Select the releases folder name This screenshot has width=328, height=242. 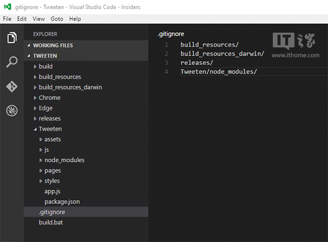tap(50, 118)
